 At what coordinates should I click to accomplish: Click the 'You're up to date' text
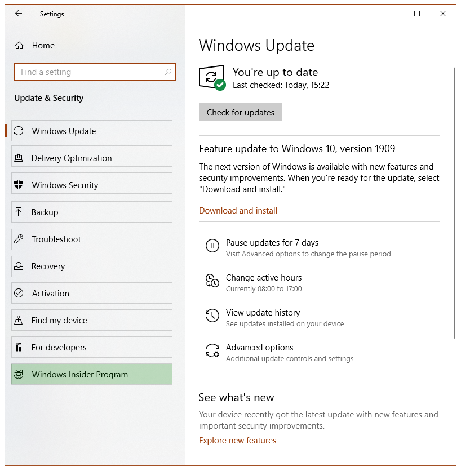pyautogui.click(x=275, y=72)
